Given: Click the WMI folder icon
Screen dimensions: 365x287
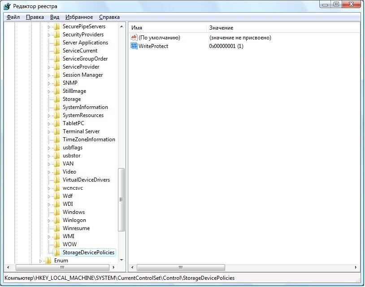Looking at the screenshot, I should (x=56, y=236).
